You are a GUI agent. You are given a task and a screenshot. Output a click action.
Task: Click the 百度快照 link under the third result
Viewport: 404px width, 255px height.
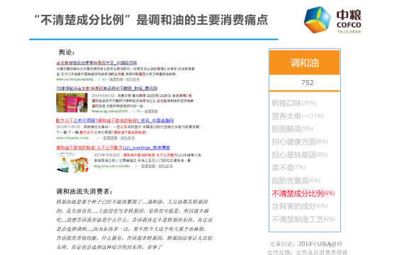coord(110,138)
